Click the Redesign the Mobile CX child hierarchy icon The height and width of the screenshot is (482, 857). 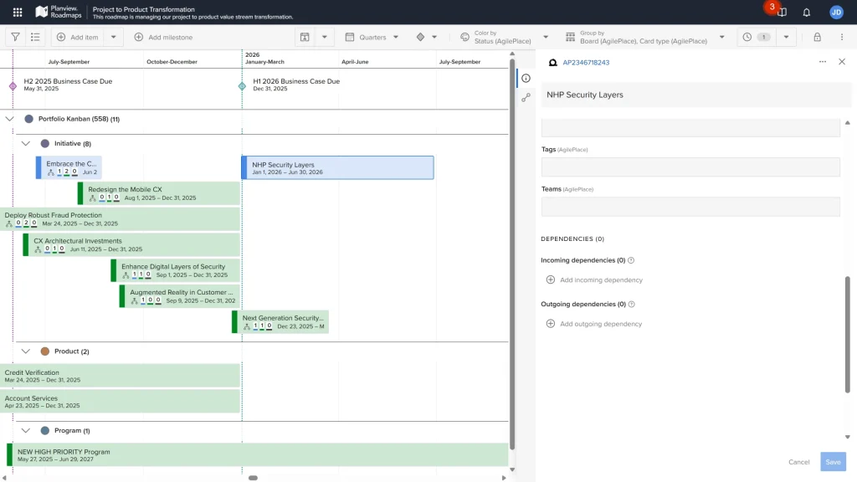tap(92, 197)
